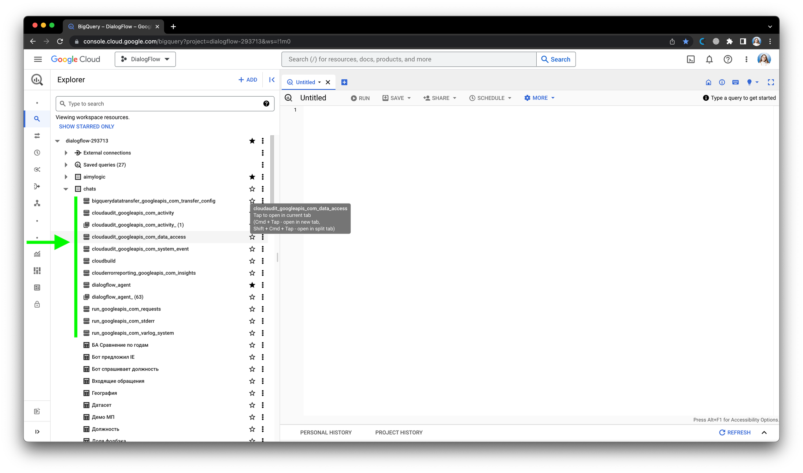Open cloudaudit_googleapis_com_data_access table

pos(138,237)
